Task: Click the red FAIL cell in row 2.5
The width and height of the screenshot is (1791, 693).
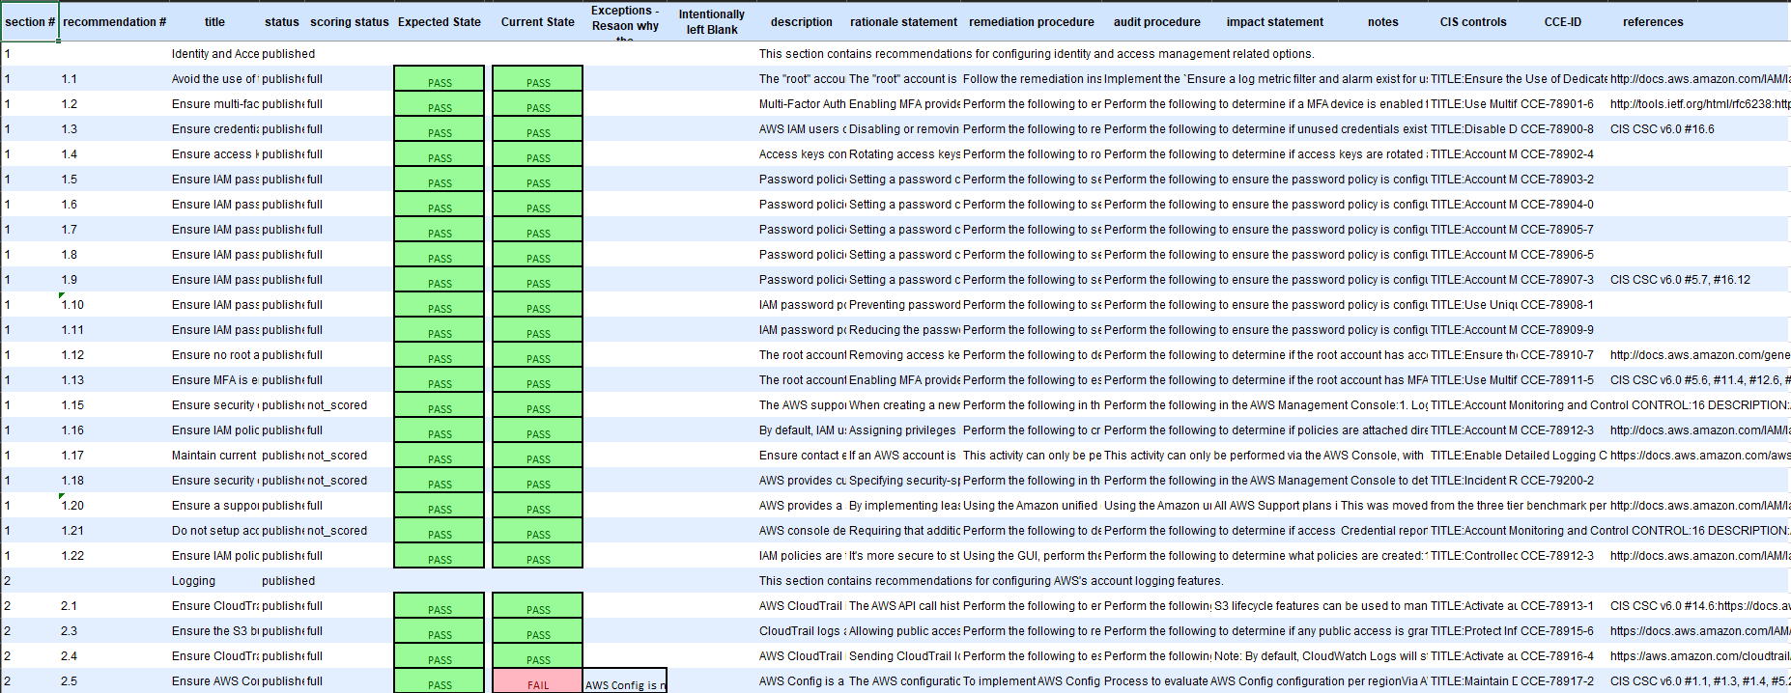Action: pos(538,682)
